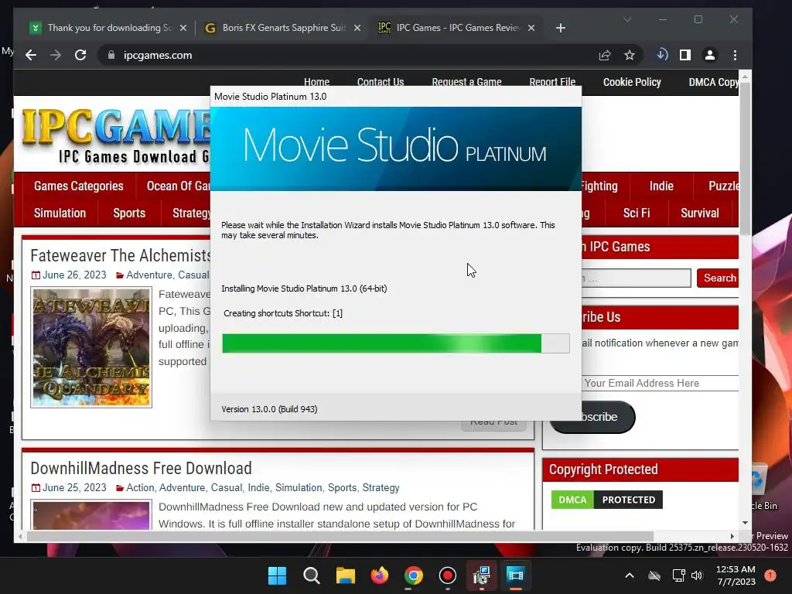
Task: Open Games Categories menu
Action: tap(78, 186)
